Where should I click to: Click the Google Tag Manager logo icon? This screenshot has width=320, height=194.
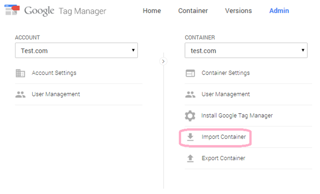click(x=12, y=10)
